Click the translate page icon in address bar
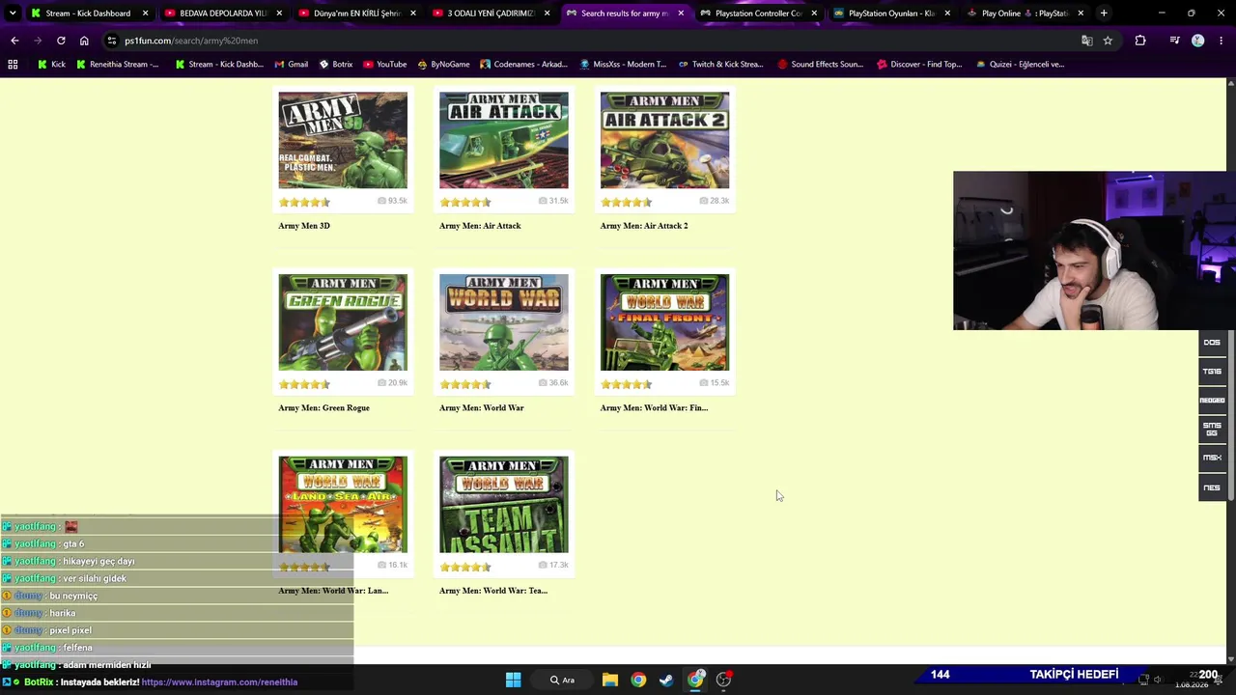 tap(1086, 41)
